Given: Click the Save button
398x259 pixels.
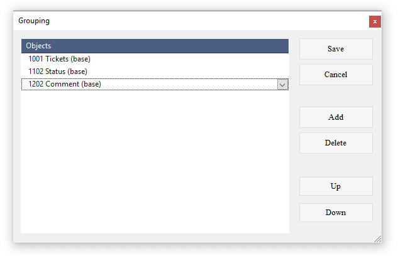Looking at the screenshot, I should point(336,49).
